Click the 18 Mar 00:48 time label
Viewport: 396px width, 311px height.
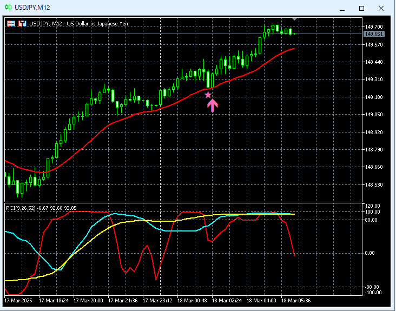click(192, 301)
